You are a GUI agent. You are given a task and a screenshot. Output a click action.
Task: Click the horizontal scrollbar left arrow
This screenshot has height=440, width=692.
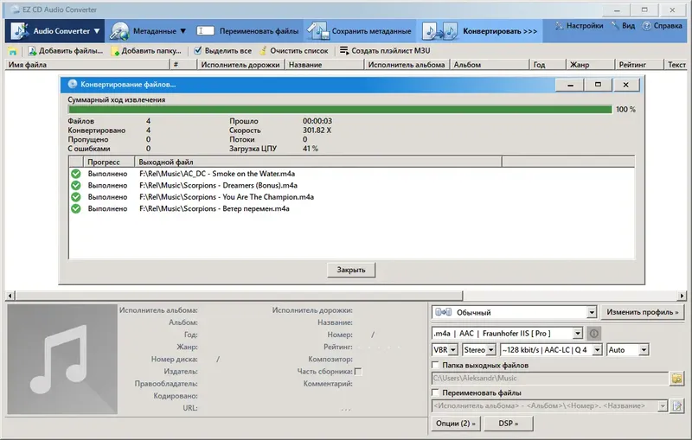point(10,296)
